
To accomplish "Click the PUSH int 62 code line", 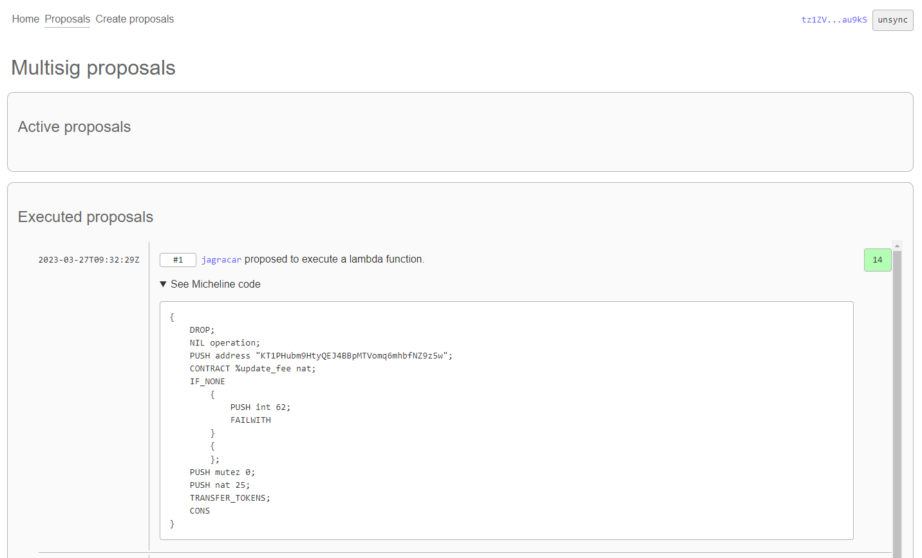I will [x=260, y=407].
